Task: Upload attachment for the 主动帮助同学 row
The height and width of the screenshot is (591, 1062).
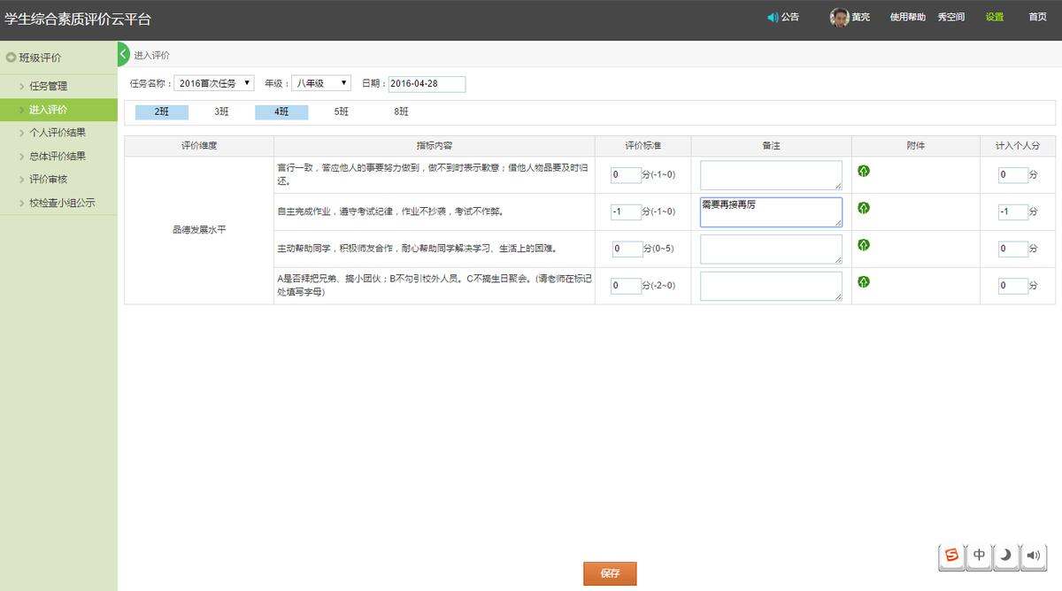Action: (x=864, y=245)
